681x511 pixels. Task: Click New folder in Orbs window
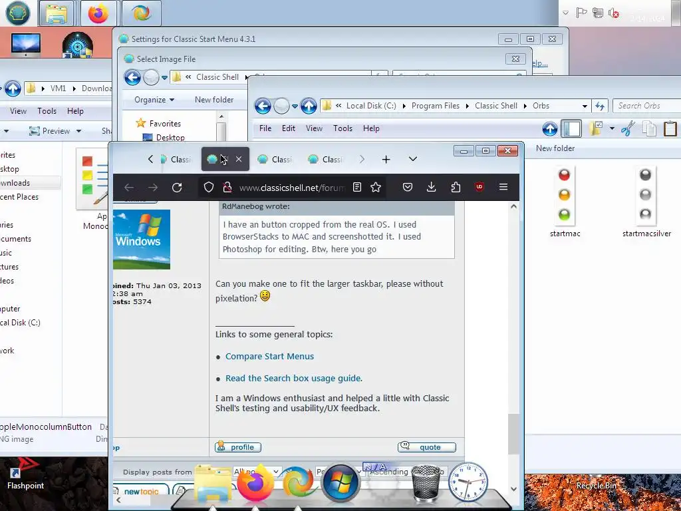[x=555, y=148]
